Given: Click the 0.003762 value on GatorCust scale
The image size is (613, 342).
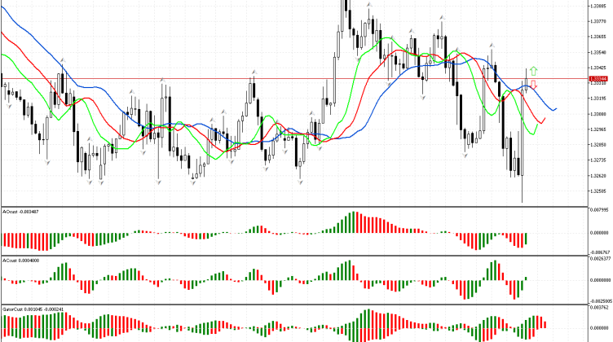Looking at the screenshot, I should pyautogui.click(x=599, y=309).
